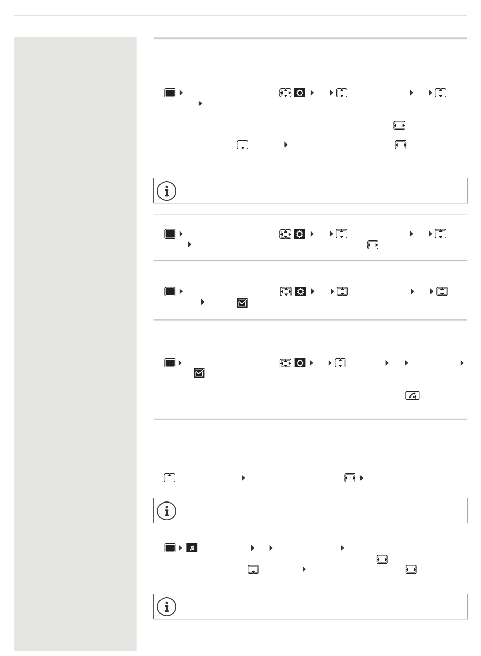Click the menu key icon beside the music note
481x656 pixels.
tap(170, 548)
